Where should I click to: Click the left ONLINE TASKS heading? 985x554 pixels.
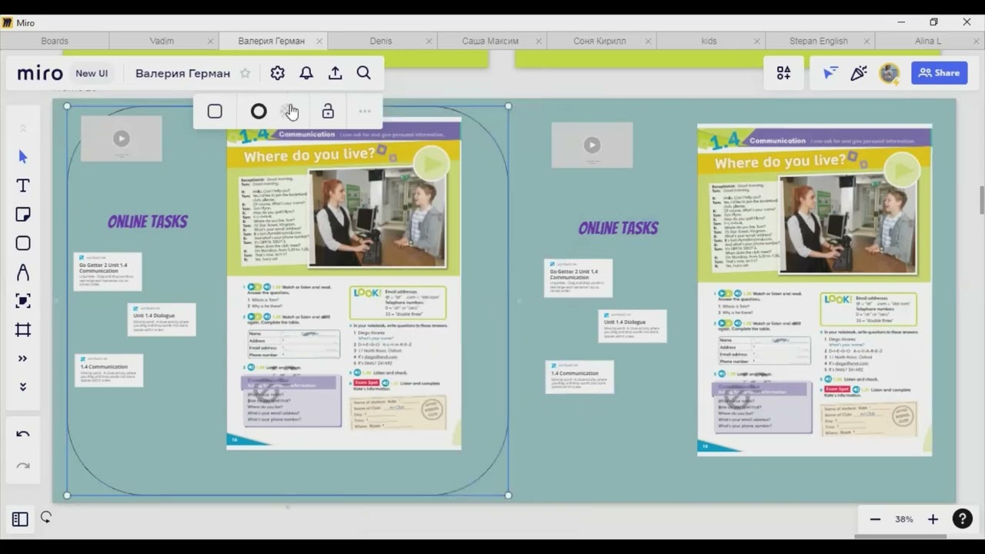point(148,222)
